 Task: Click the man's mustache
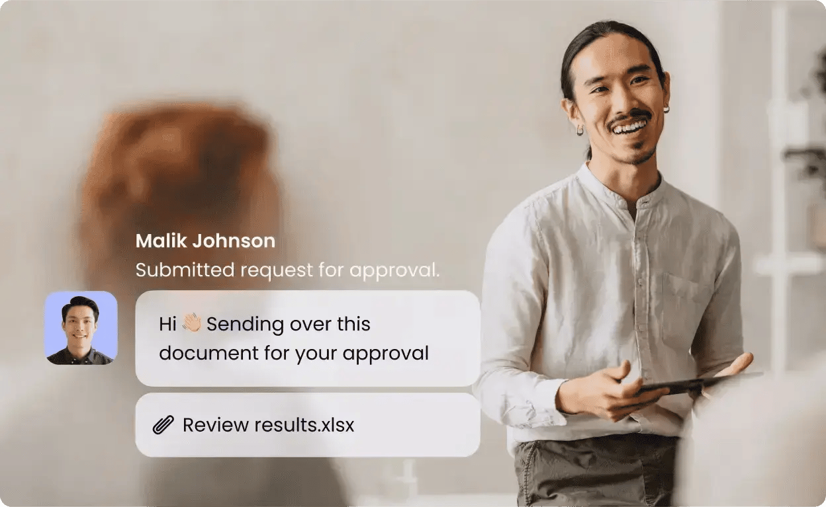628,119
